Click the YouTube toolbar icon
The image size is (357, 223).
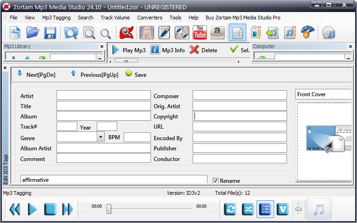(200, 32)
